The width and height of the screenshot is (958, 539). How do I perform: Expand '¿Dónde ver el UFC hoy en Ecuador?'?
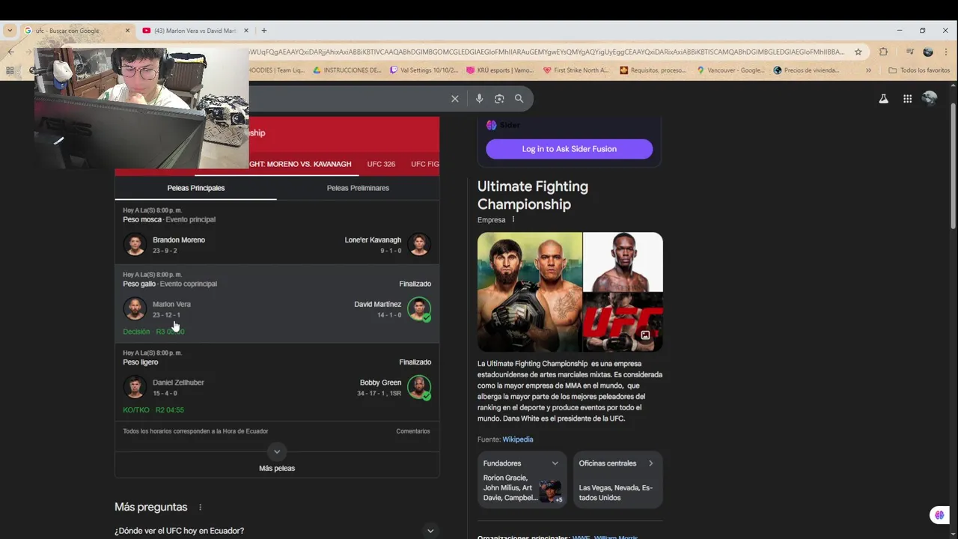276,531
